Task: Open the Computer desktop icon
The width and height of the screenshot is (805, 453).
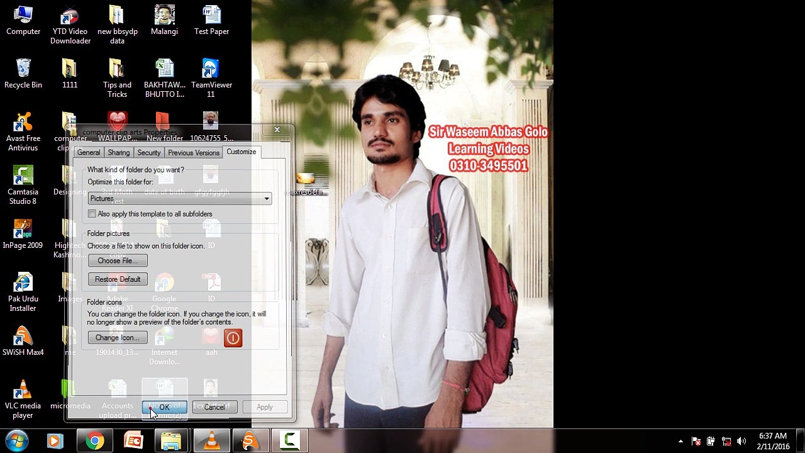Action: tap(23, 21)
